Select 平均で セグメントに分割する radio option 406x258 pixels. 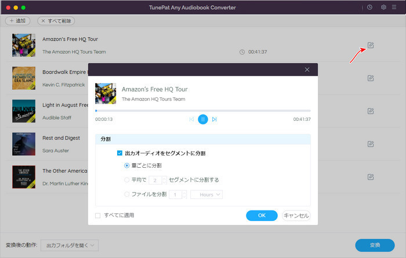click(126, 180)
